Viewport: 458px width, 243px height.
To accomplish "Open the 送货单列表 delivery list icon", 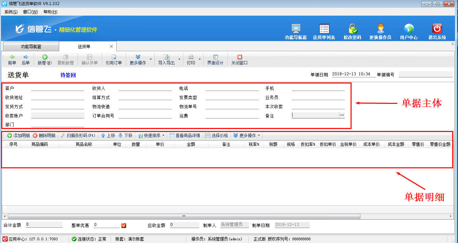I will point(324,31).
